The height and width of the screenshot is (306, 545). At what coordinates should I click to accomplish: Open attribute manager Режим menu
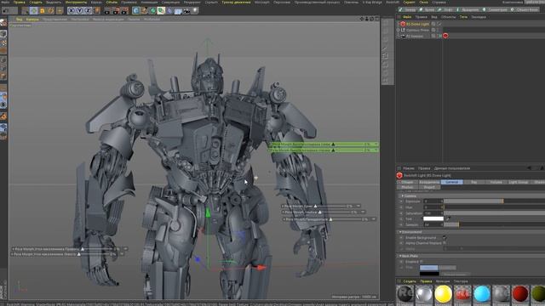[409, 168]
